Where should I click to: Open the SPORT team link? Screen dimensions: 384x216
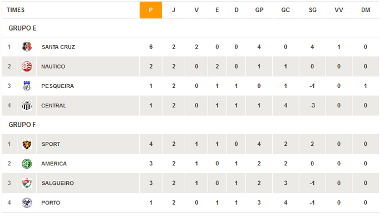(51, 144)
